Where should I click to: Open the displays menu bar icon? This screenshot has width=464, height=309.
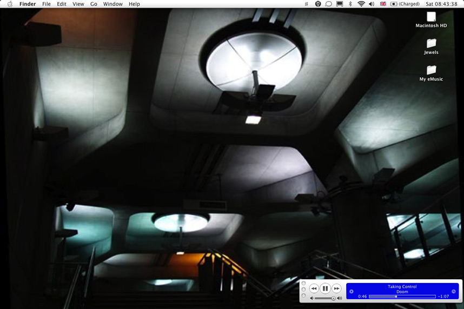[340, 4]
